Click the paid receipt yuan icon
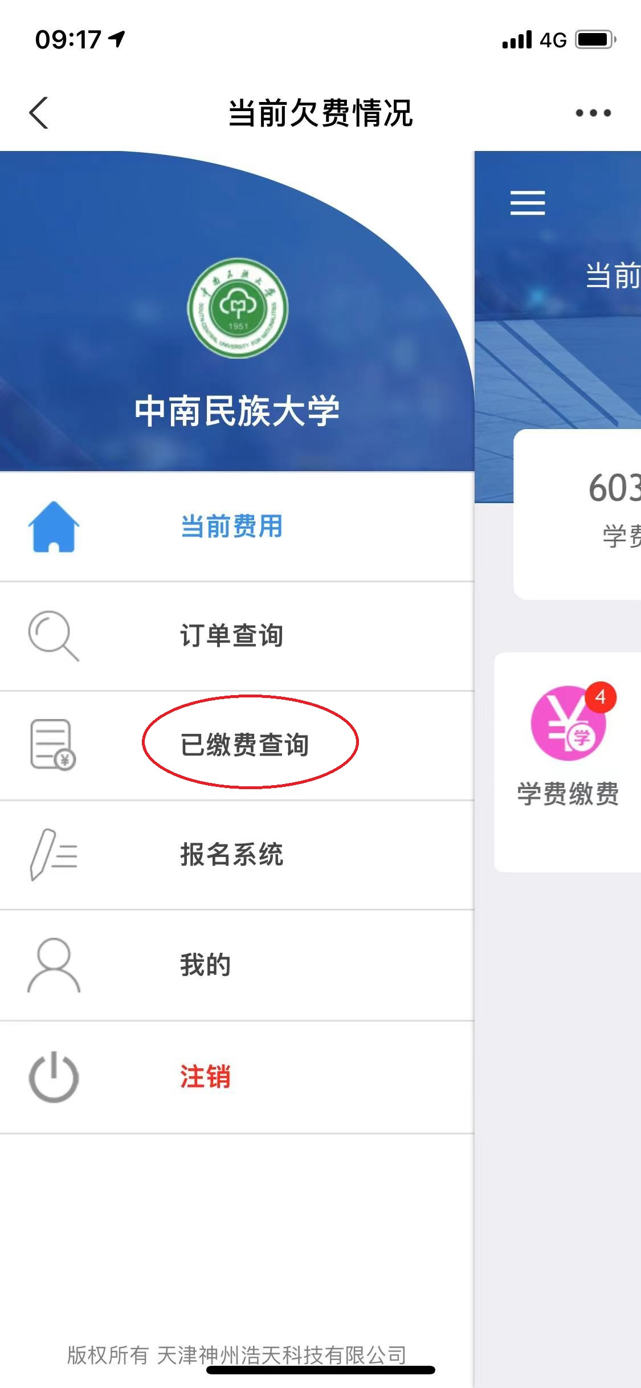The image size is (641, 1388). pos(53,745)
